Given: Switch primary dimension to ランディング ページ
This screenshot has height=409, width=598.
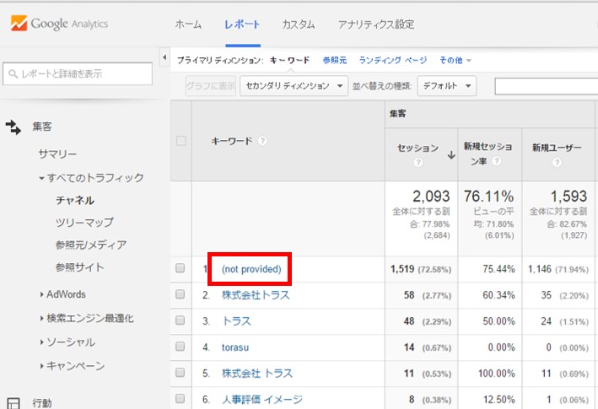Looking at the screenshot, I should tap(393, 60).
